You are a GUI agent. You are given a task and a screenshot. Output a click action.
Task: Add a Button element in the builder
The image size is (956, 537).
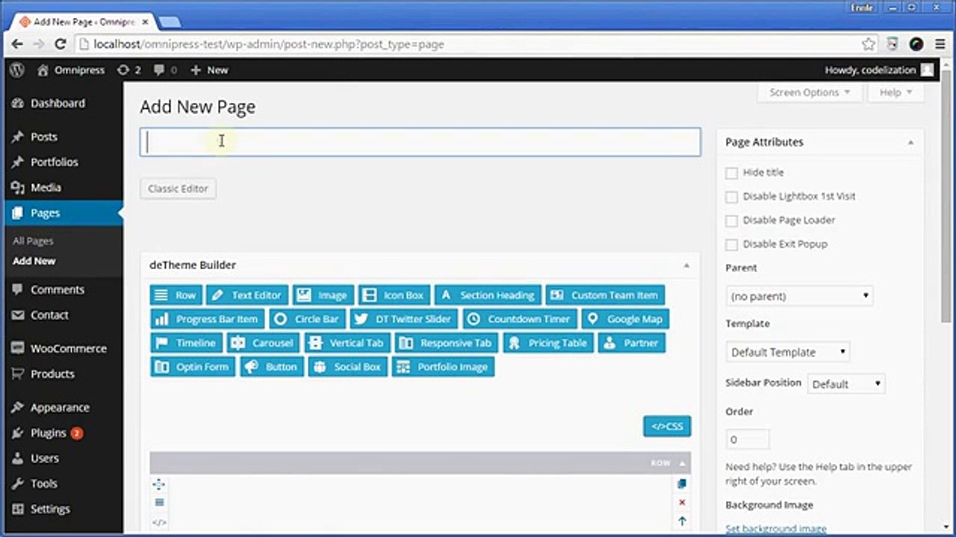(271, 367)
